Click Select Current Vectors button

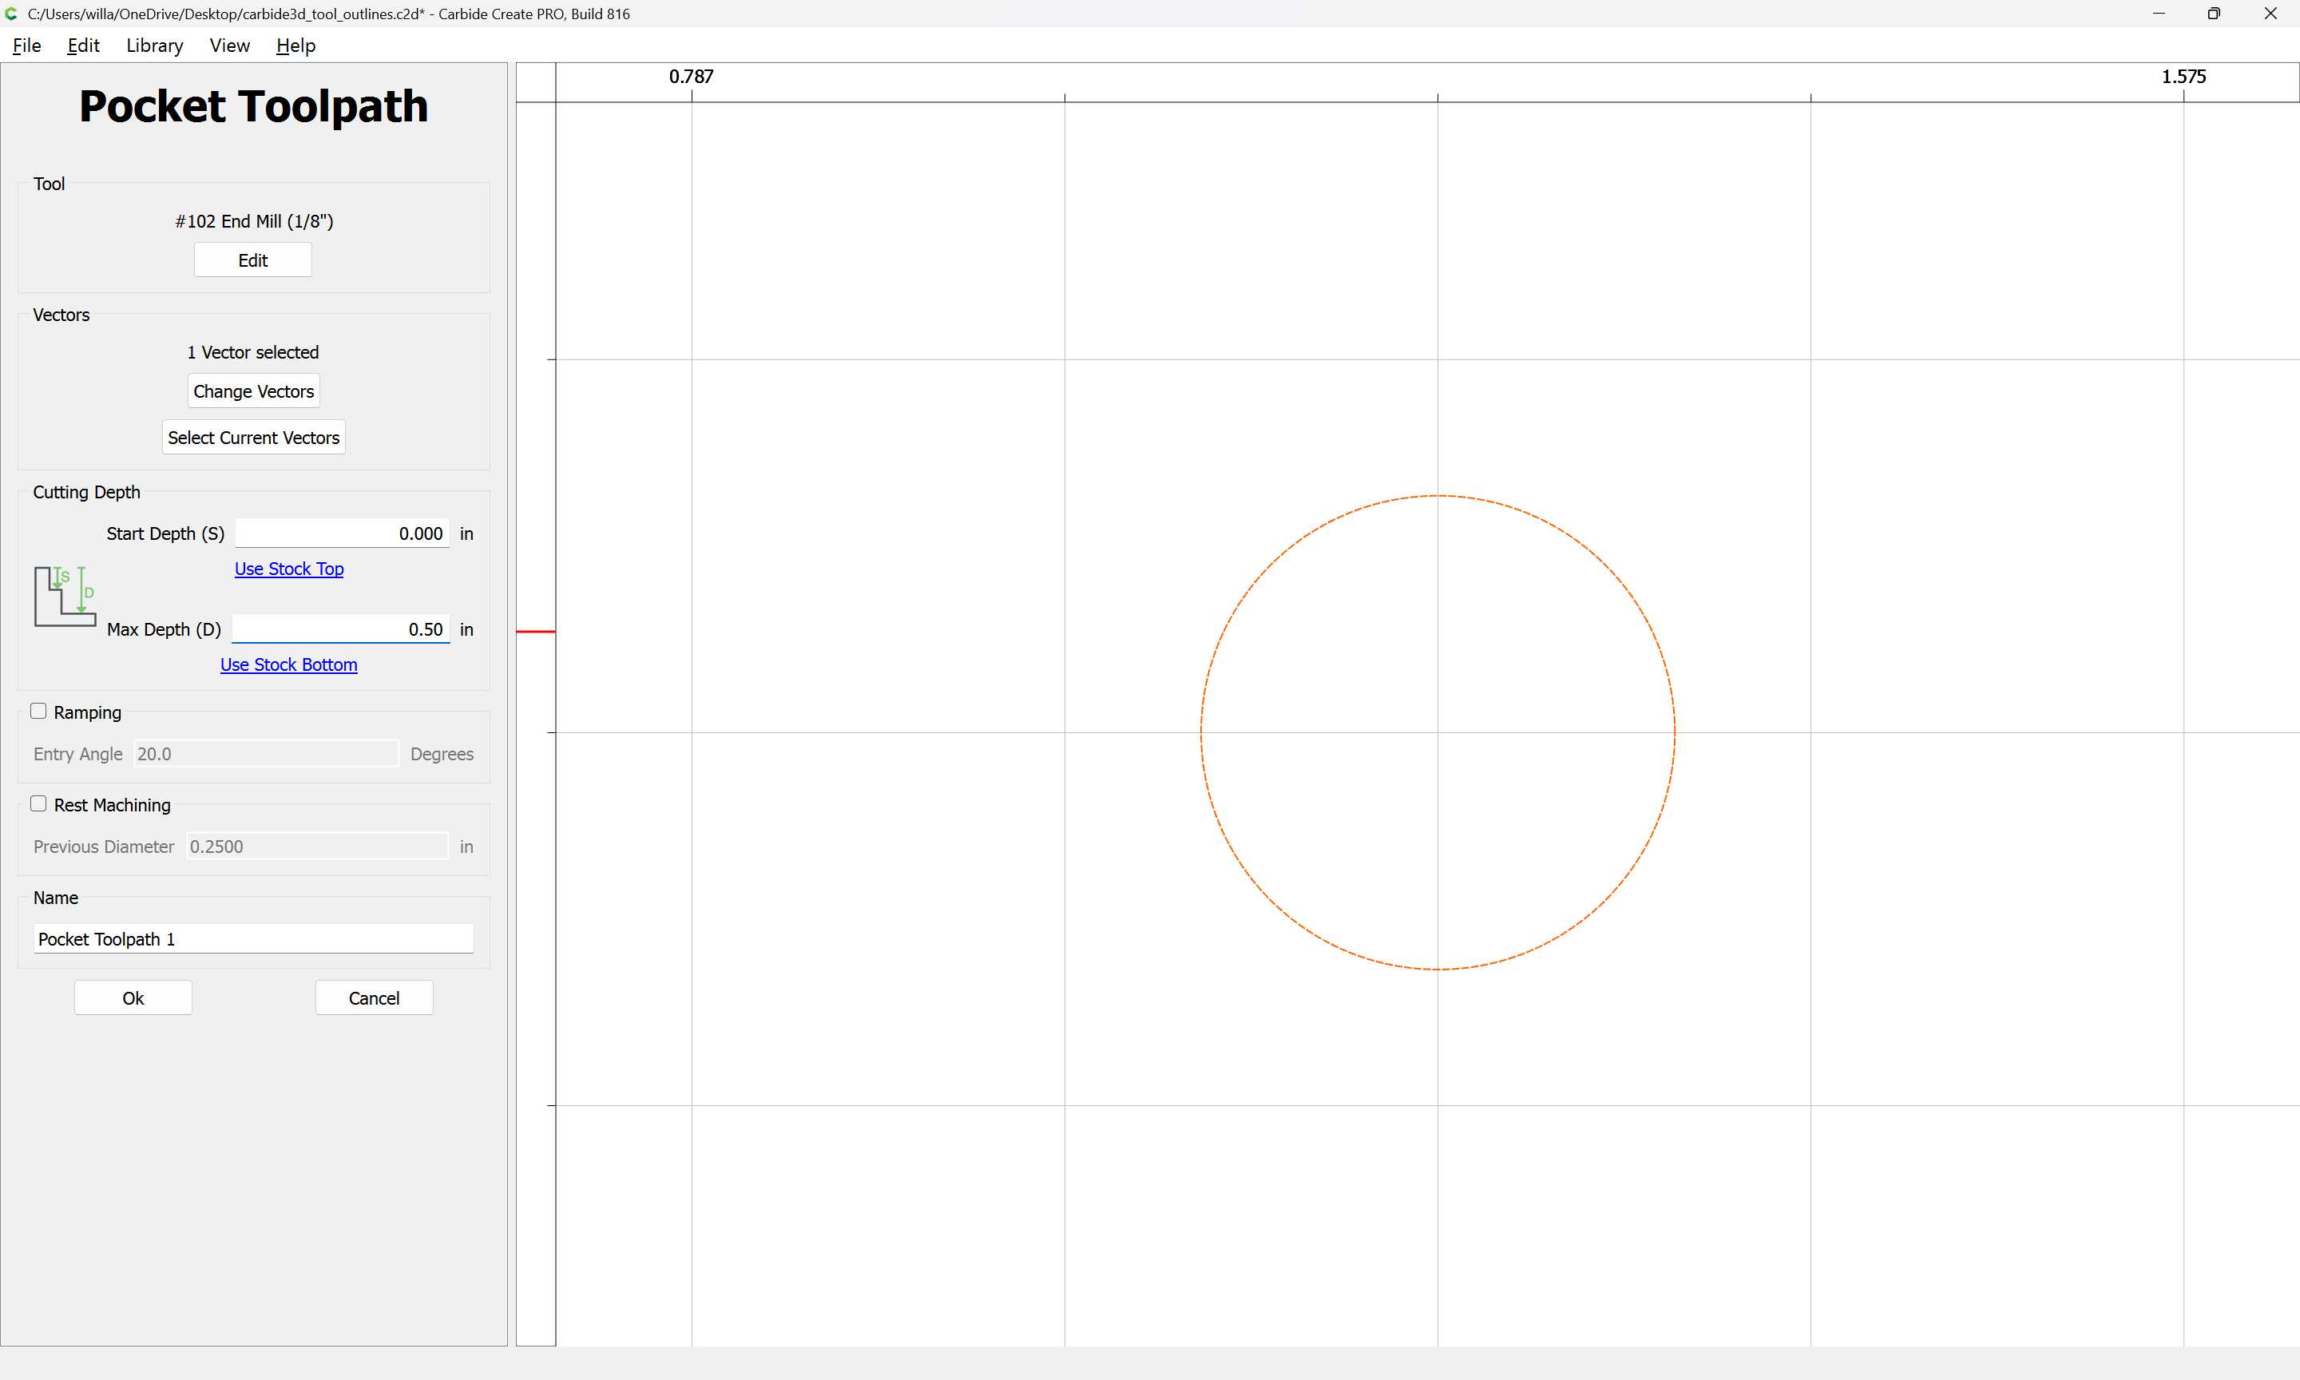[254, 438]
